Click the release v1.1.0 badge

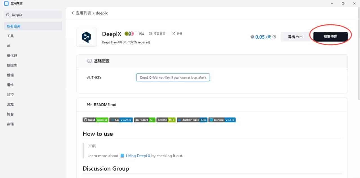[222, 120]
